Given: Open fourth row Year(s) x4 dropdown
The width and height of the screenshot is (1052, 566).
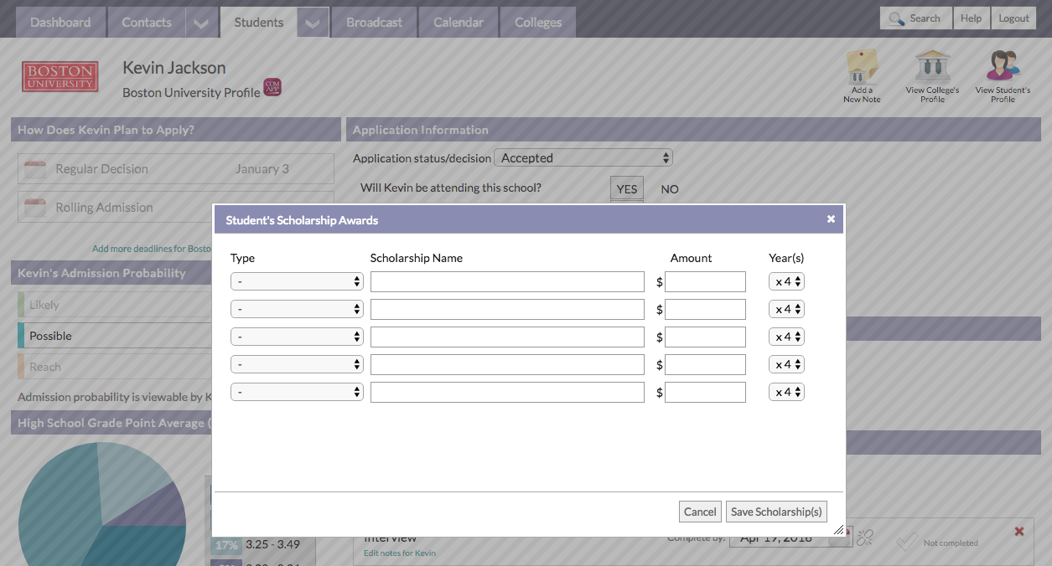Looking at the screenshot, I should (x=786, y=364).
